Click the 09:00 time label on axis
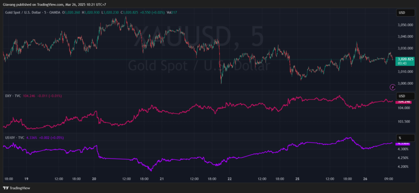This screenshot has height=193, width=419. click(x=389, y=179)
